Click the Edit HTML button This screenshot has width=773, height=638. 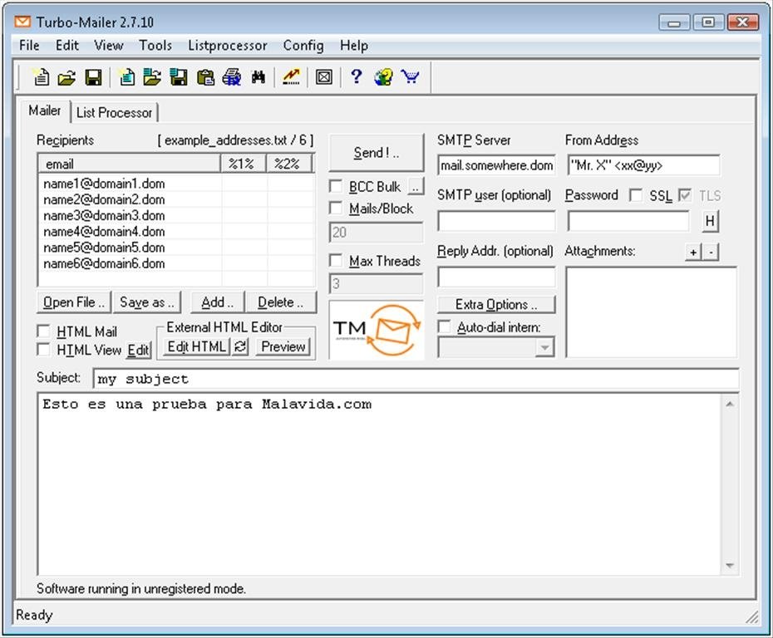pos(196,347)
